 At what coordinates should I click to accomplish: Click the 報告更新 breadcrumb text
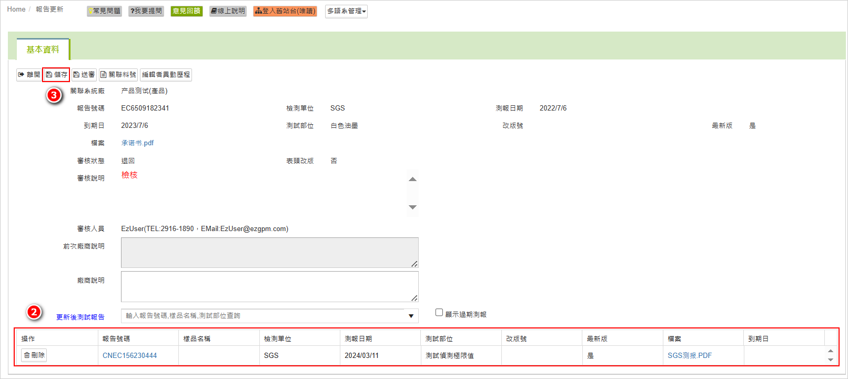[49, 9]
